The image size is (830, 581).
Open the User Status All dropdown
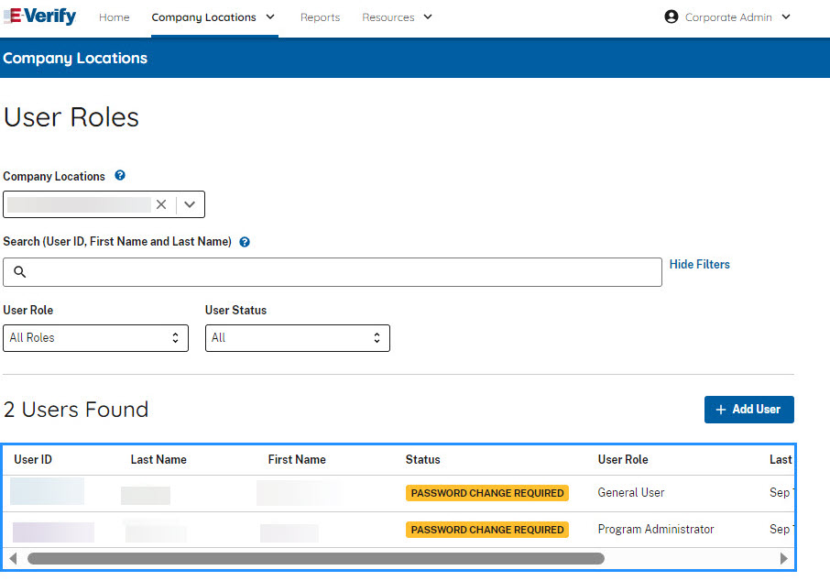pyautogui.click(x=298, y=338)
